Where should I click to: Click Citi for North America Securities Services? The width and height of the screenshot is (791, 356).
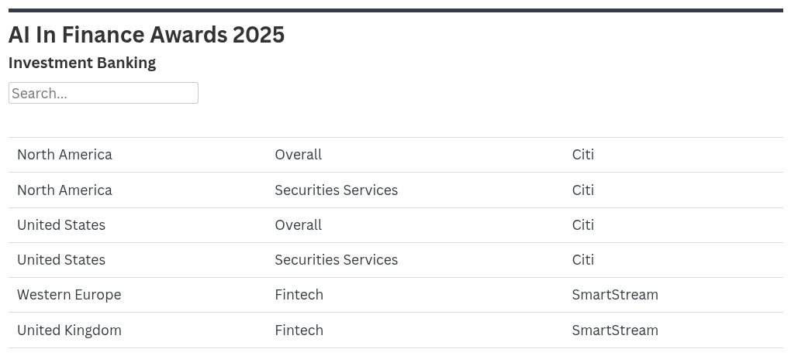coord(582,190)
